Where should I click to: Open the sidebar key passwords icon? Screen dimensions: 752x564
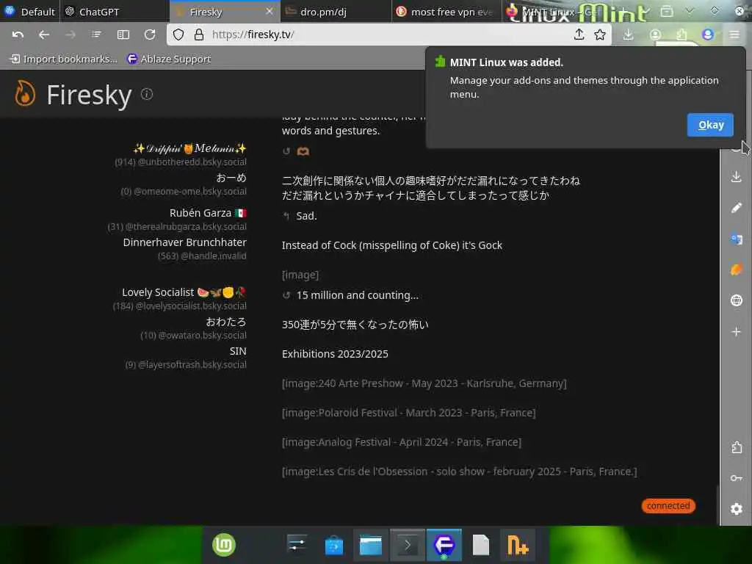(x=736, y=478)
